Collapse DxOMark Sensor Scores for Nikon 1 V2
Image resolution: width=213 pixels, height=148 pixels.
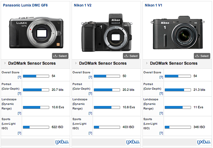pyautogui.click(x=76, y=63)
